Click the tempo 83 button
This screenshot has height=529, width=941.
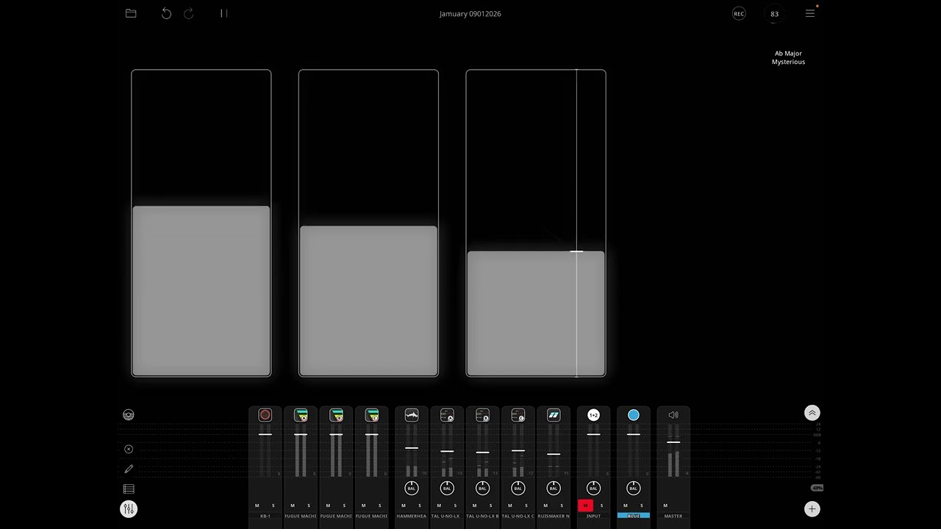pos(774,14)
